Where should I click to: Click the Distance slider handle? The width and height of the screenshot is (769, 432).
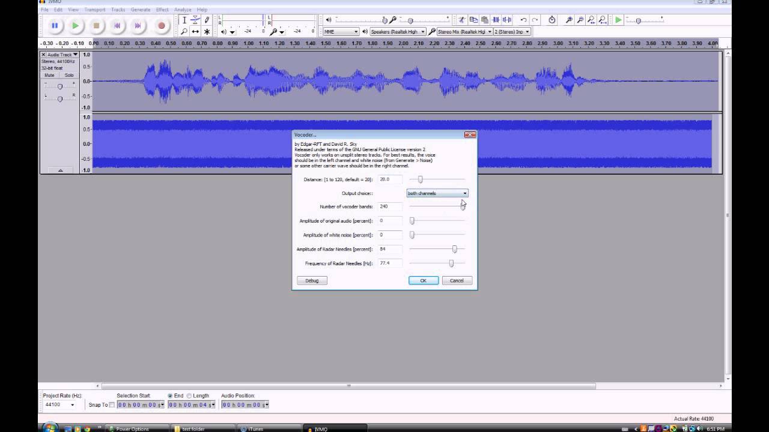(x=421, y=179)
